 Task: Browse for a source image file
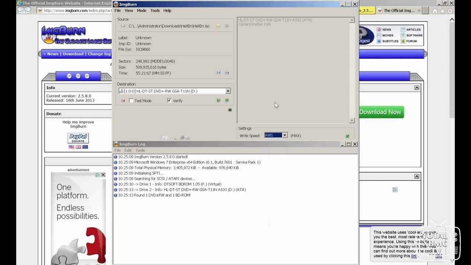coord(218,26)
